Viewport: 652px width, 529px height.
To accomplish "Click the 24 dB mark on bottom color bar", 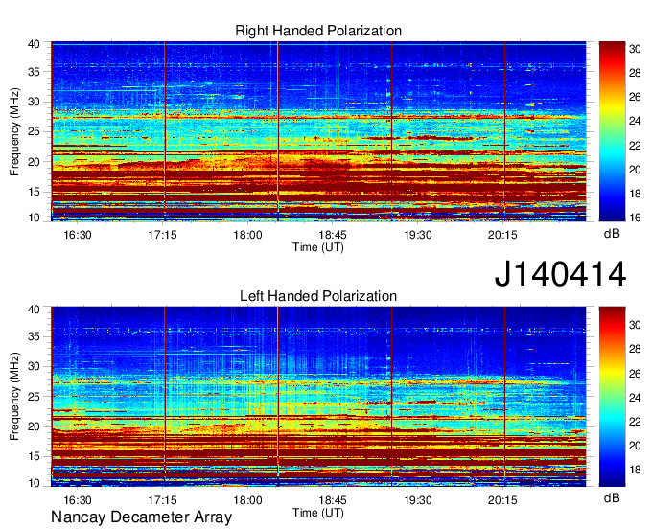I will point(635,398).
